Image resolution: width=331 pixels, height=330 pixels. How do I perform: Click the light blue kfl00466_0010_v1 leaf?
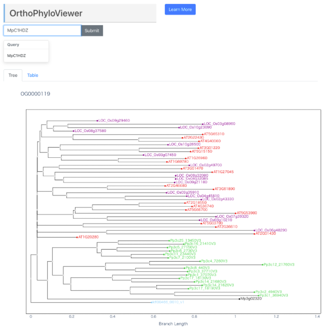pyautogui.click(x=168, y=302)
